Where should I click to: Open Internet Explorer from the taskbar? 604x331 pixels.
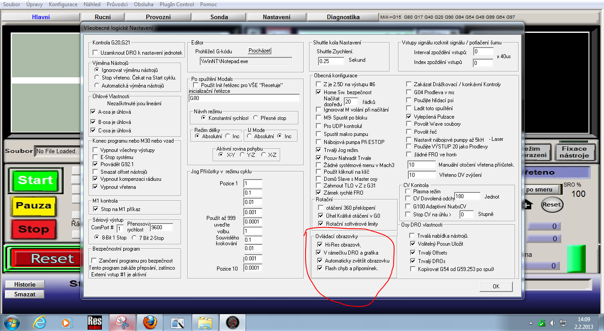click(40, 322)
